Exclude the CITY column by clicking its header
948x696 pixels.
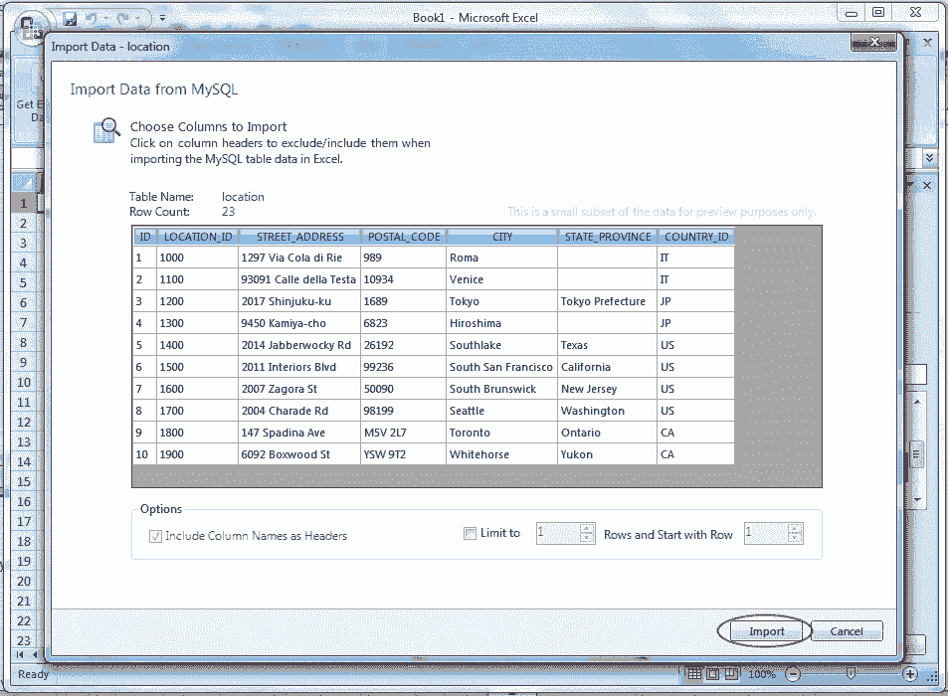click(501, 237)
